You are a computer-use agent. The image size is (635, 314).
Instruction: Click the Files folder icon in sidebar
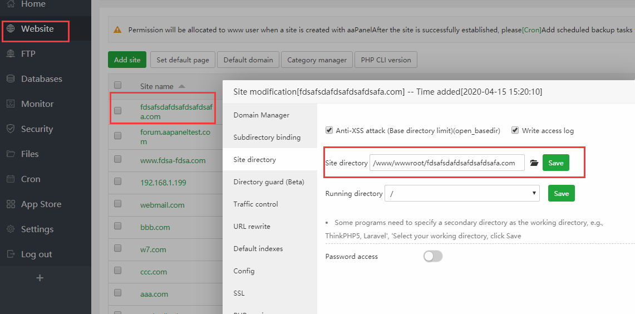point(11,154)
